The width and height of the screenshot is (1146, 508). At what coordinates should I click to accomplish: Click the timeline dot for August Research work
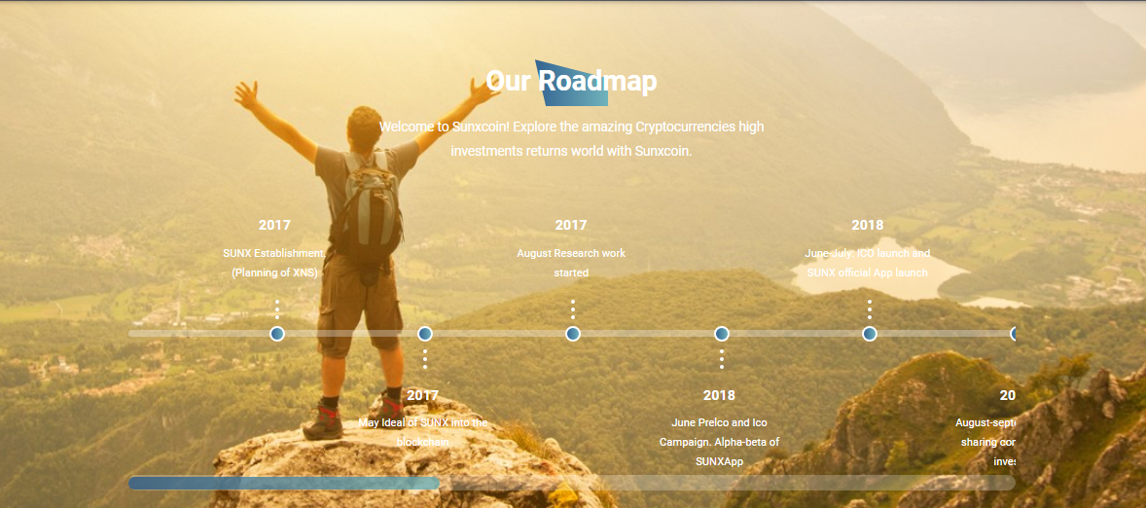(x=573, y=334)
